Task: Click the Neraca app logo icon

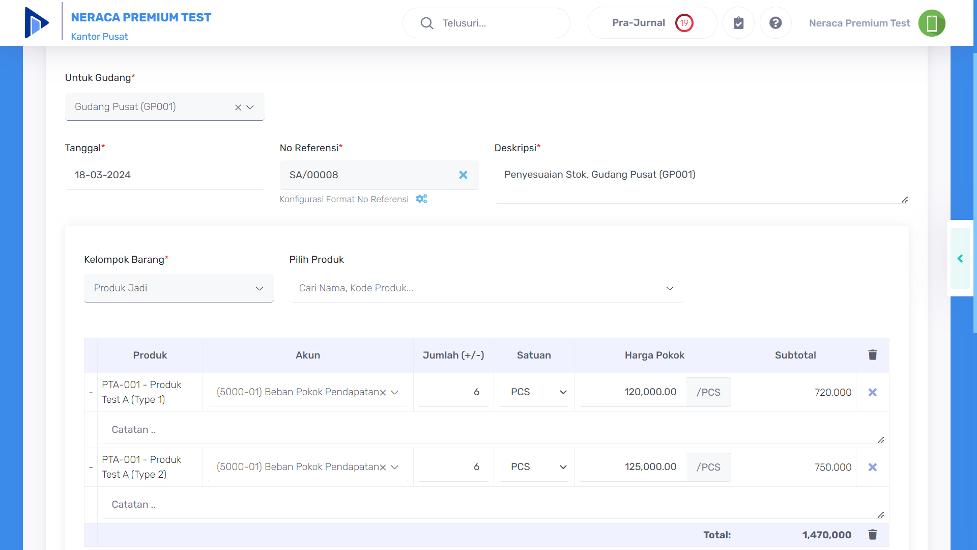Action: coord(36,23)
